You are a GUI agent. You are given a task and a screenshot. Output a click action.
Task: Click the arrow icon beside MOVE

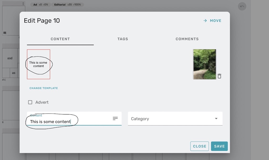(x=205, y=20)
